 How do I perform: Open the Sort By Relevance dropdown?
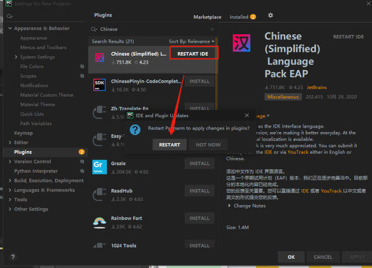[x=192, y=41]
